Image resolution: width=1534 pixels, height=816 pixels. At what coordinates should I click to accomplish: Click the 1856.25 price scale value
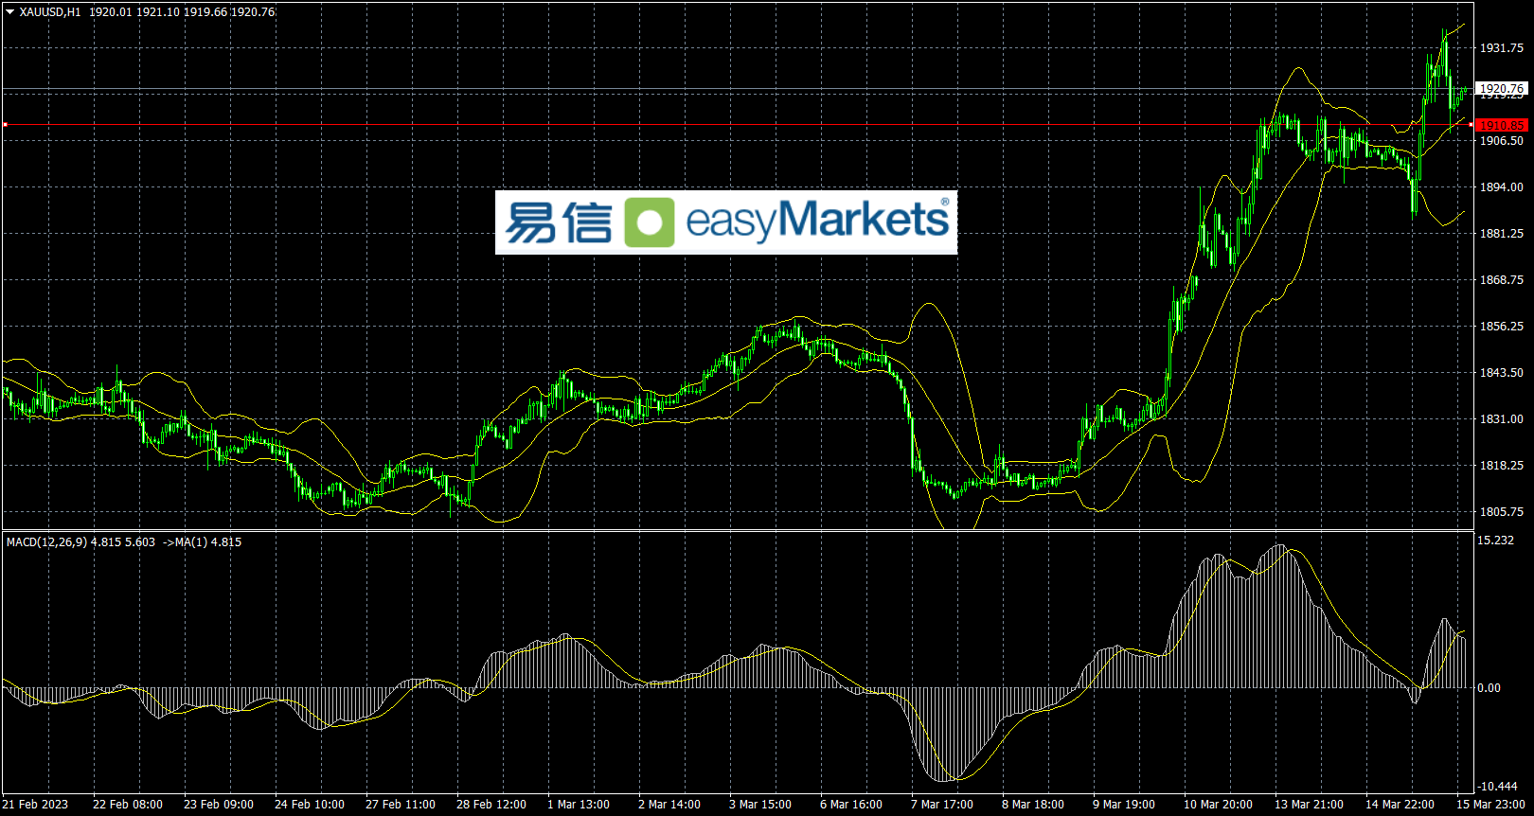click(x=1502, y=327)
